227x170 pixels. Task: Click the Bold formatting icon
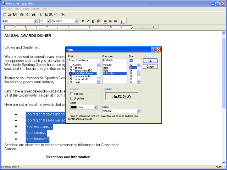coord(83,21)
